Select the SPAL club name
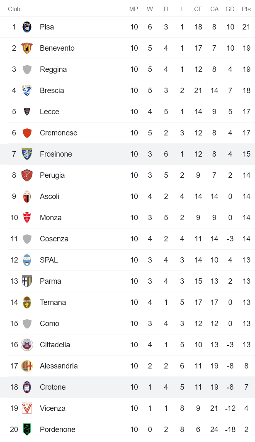 (49, 260)
